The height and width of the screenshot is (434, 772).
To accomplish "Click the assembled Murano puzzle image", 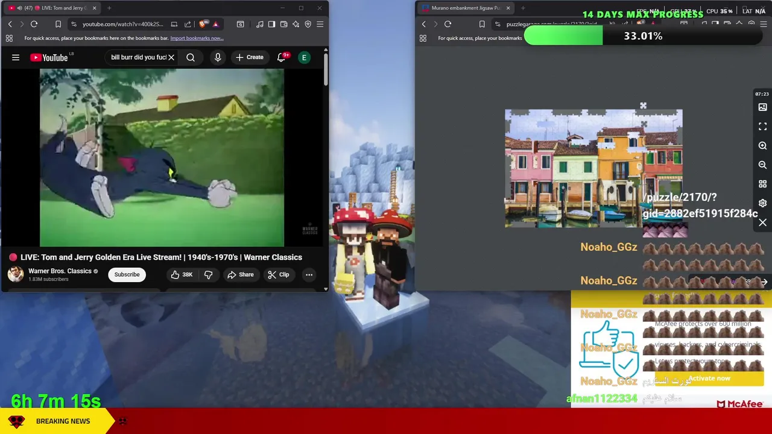I will [x=593, y=169].
